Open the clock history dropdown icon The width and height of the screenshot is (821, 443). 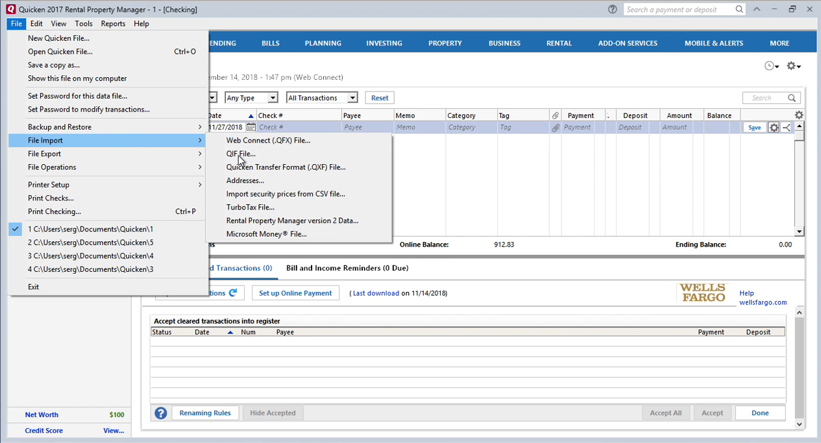(x=772, y=66)
